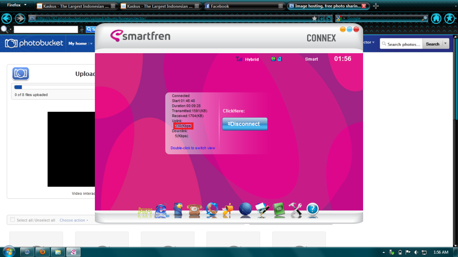The height and width of the screenshot is (257, 458).
Task: Close the Image hosting tab
Action: [364, 6]
